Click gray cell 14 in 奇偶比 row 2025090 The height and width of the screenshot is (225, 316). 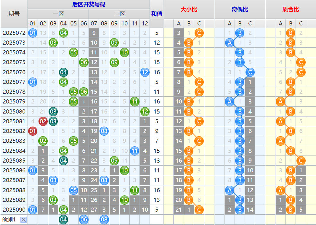click(250, 210)
